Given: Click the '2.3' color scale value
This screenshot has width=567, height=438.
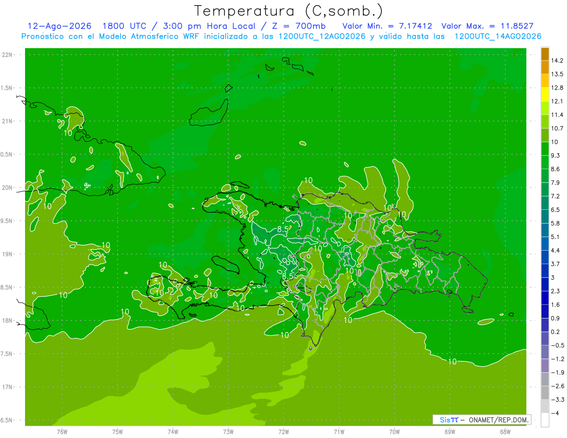Looking at the screenshot, I should (x=556, y=291).
